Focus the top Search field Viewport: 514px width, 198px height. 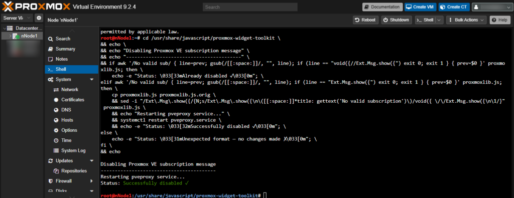[x=250, y=7]
